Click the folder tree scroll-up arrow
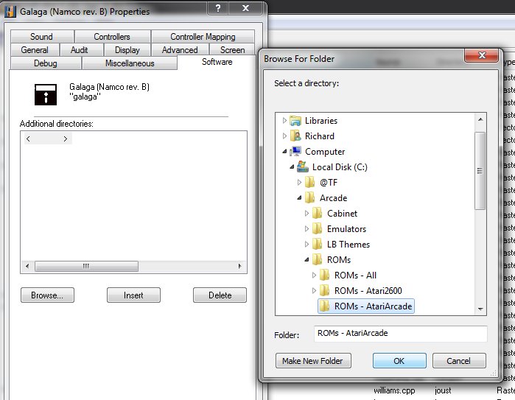The width and height of the screenshot is (515, 400). pyautogui.click(x=480, y=119)
